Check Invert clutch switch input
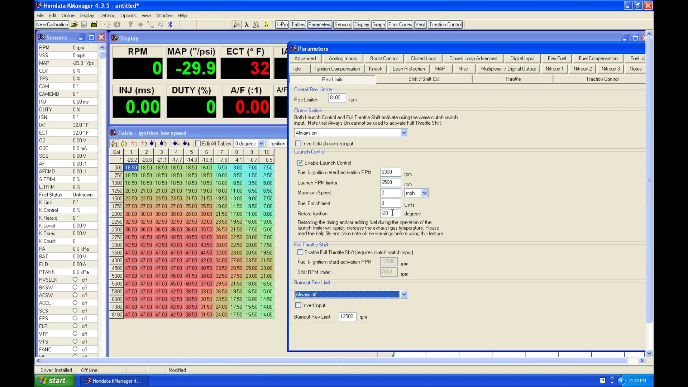The height and width of the screenshot is (387, 688). (298, 143)
